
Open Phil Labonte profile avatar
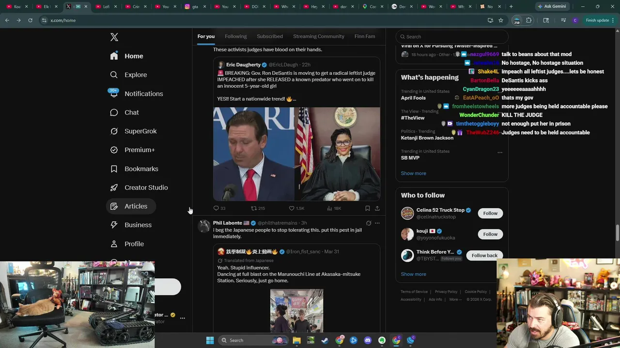point(204,226)
